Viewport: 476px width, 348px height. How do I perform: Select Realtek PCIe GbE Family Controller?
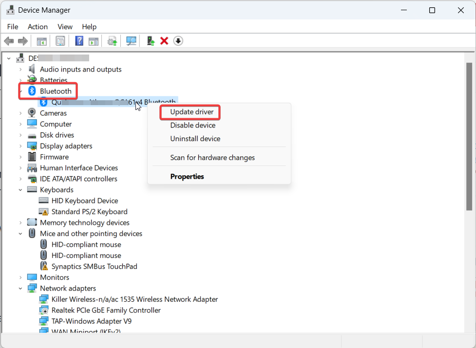pyautogui.click(x=106, y=310)
